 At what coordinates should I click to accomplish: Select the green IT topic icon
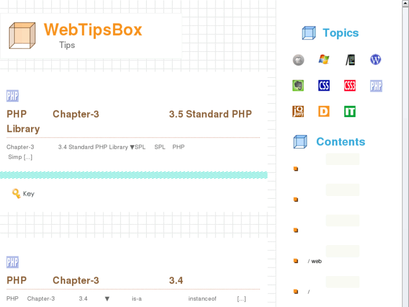click(x=350, y=112)
